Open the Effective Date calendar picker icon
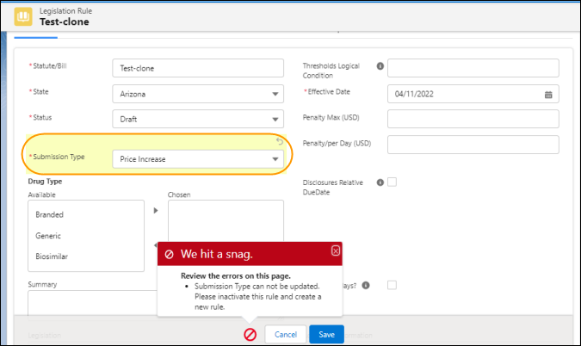 (548, 95)
